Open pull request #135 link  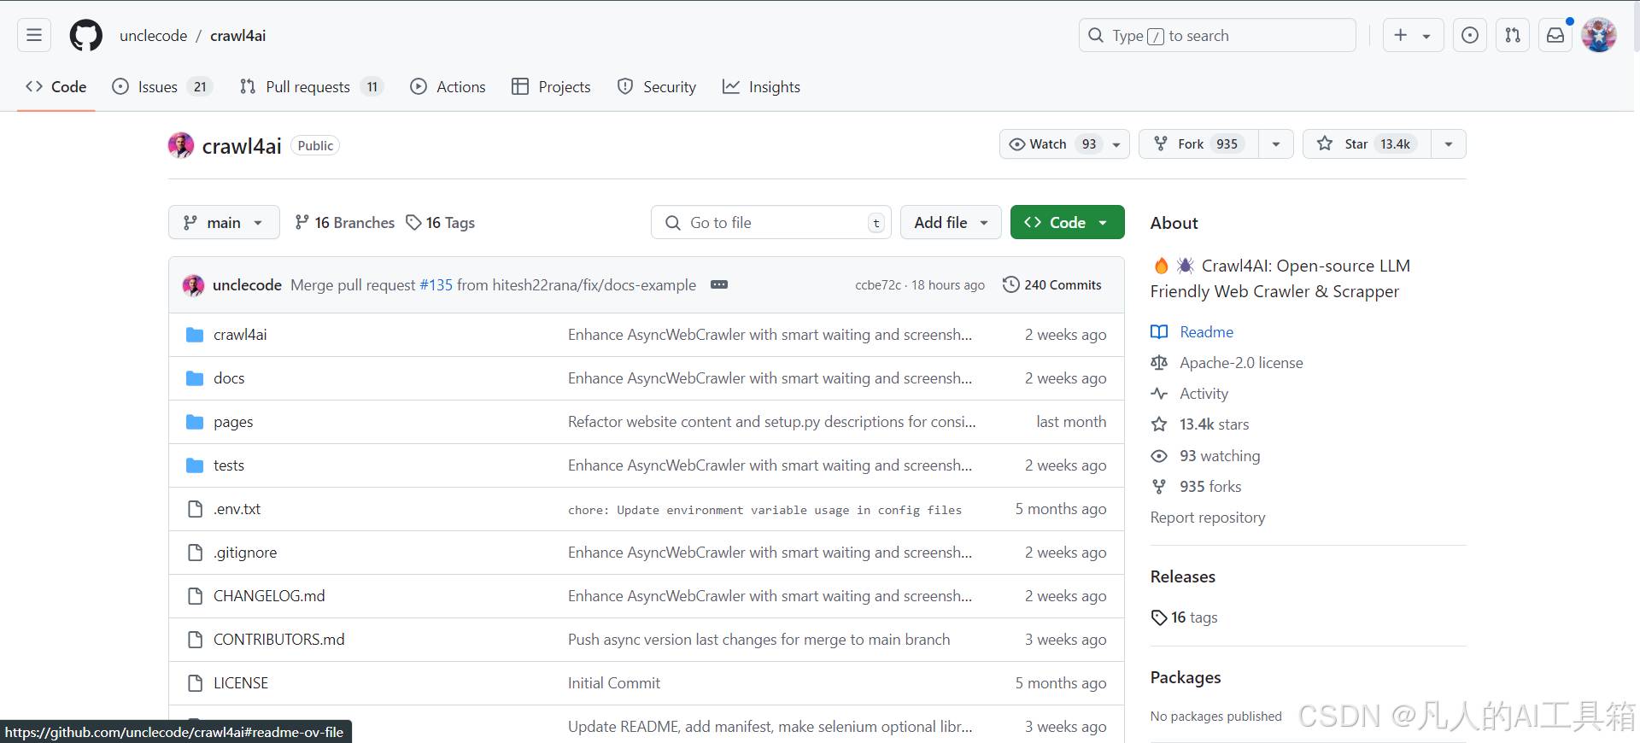coord(436,284)
